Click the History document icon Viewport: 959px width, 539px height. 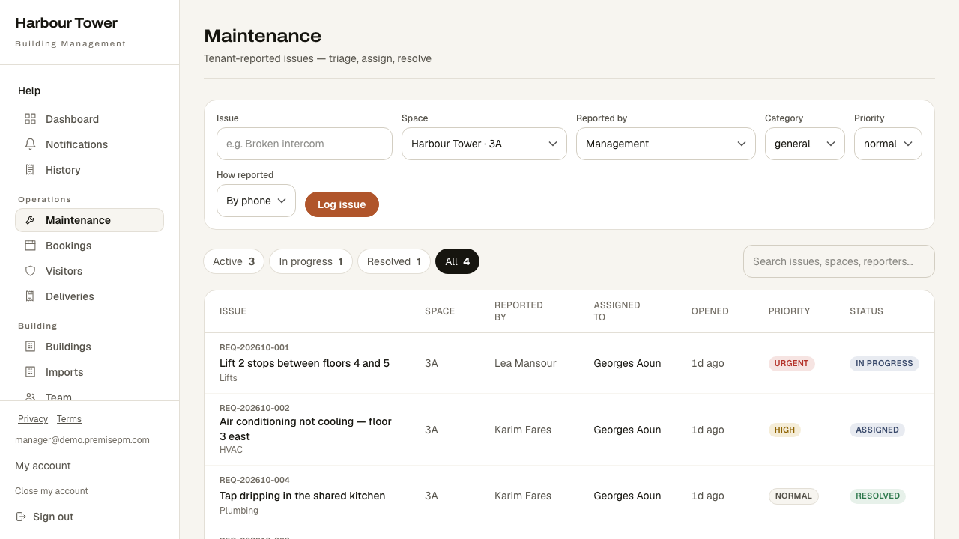30,170
